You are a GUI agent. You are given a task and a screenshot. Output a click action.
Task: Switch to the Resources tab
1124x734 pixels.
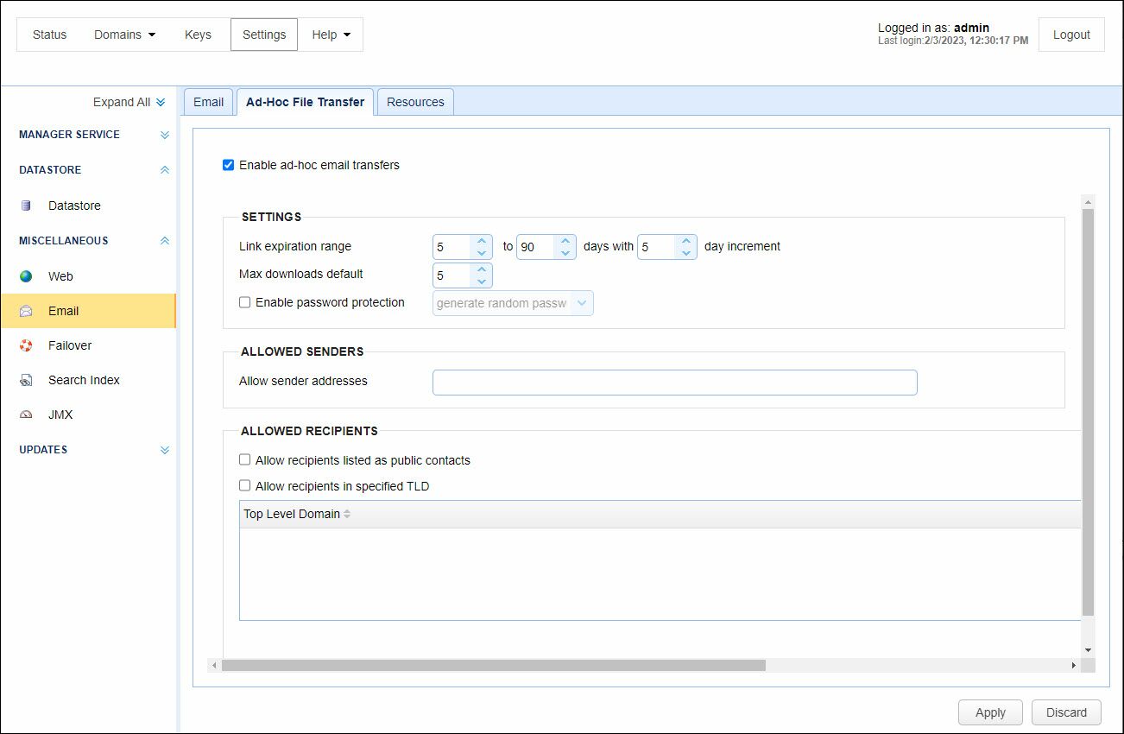click(x=415, y=102)
